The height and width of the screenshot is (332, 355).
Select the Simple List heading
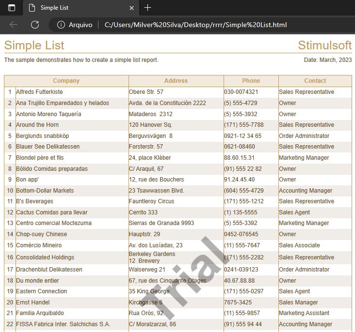[x=34, y=45]
